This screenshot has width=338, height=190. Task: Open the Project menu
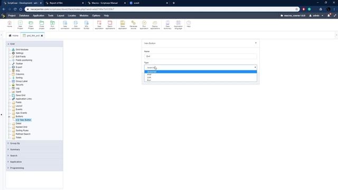pos(12,15)
